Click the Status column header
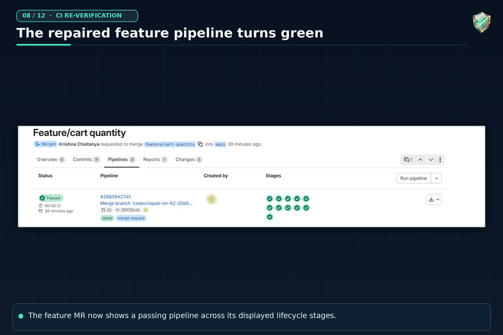 coord(45,176)
